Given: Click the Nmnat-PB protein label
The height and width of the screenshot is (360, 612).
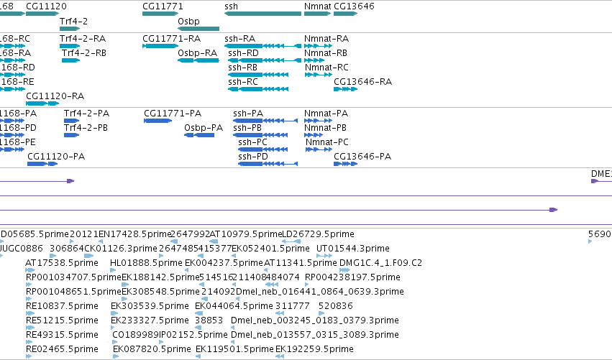Looking at the screenshot, I should pyautogui.click(x=326, y=128).
